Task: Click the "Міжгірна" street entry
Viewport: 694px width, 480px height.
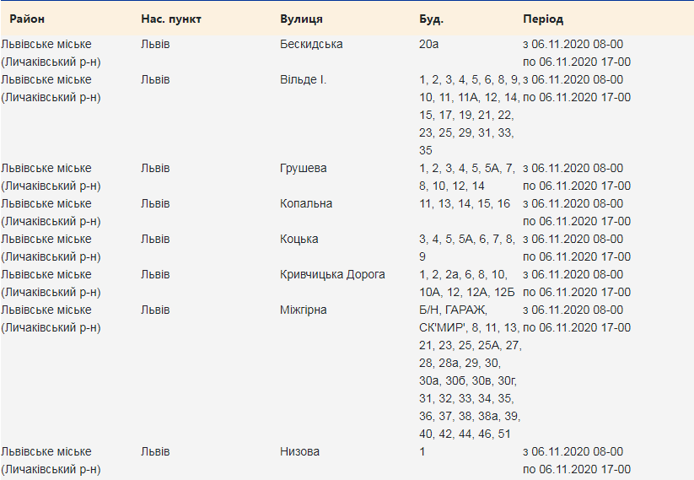Action: click(304, 310)
